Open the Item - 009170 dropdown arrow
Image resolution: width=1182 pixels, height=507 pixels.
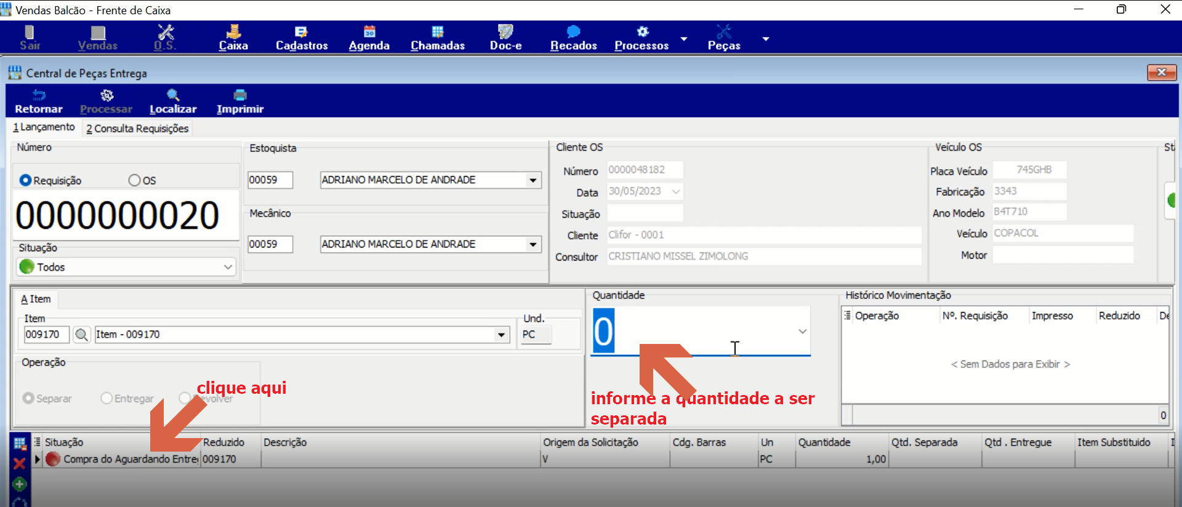click(x=502, y=335)
